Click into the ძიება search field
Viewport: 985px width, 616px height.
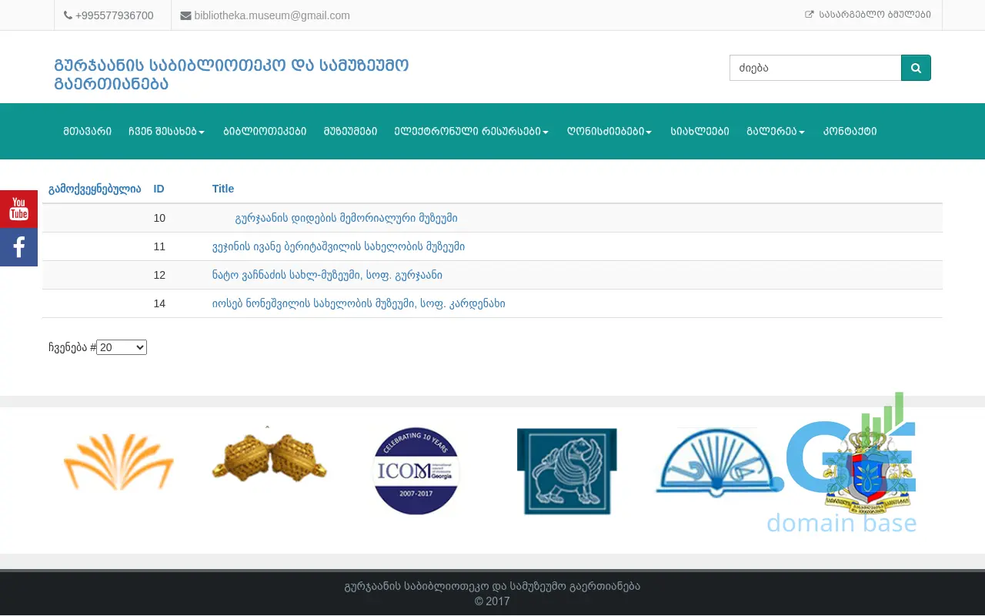point(815,68)
